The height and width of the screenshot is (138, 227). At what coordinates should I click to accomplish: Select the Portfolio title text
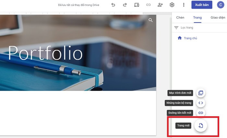click(x=45, y=53)
